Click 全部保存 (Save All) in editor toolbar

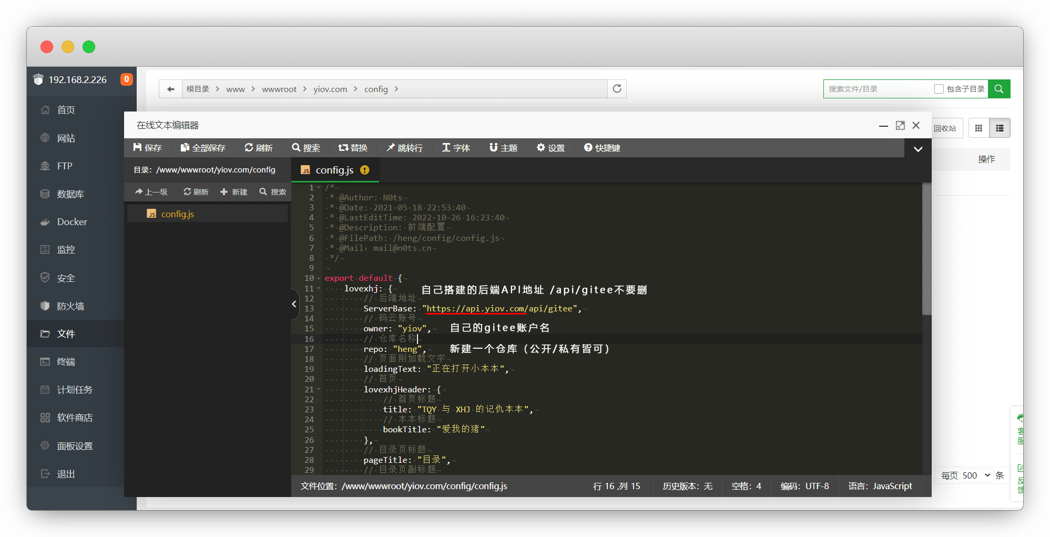pyautogui.click(x=202, y=148)
